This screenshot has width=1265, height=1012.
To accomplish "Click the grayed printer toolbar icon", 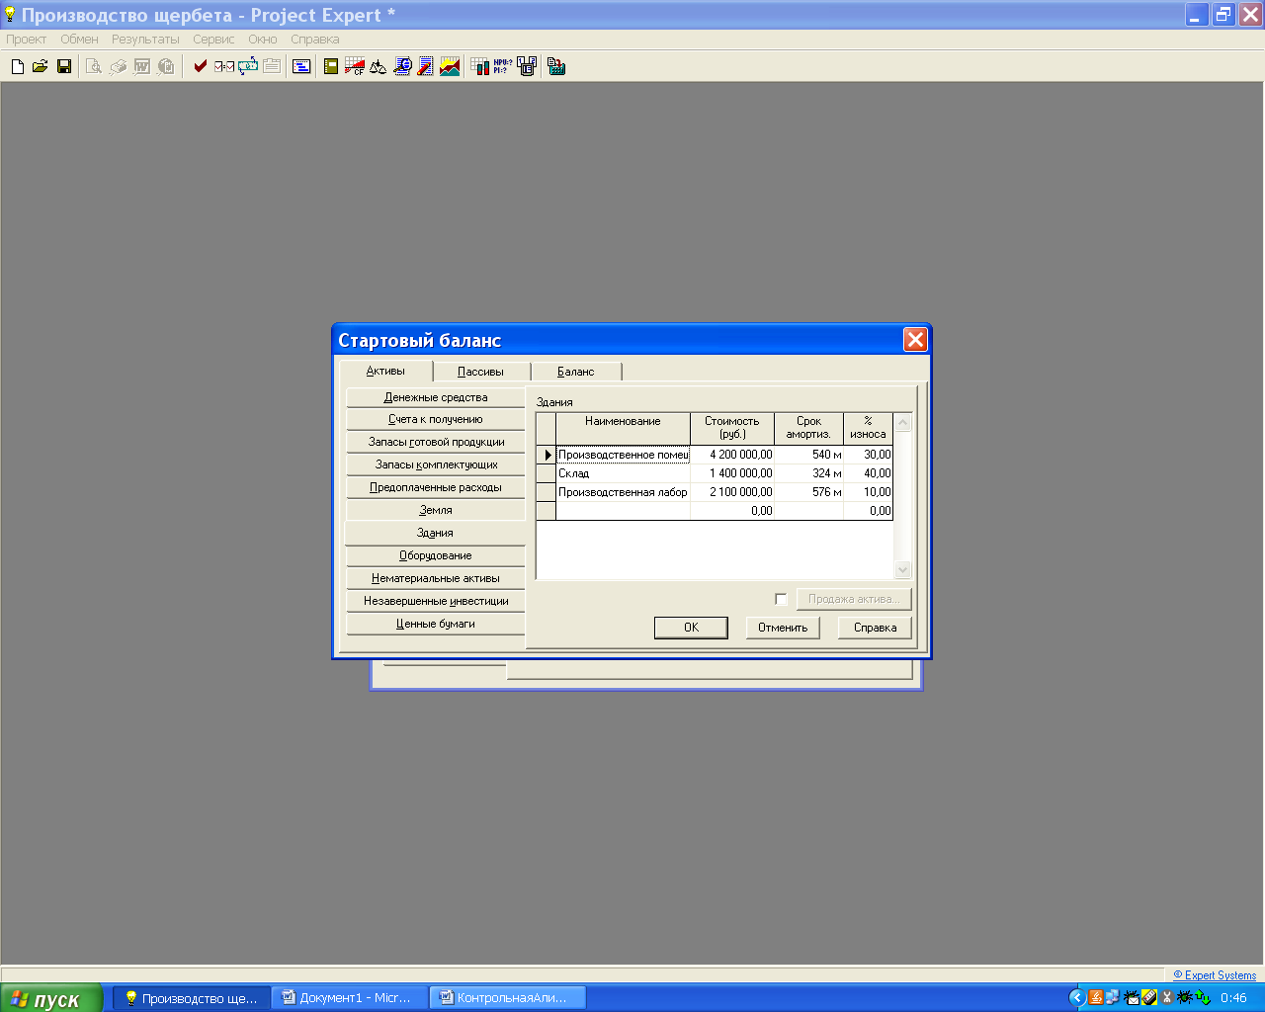I will click(118, 66).
